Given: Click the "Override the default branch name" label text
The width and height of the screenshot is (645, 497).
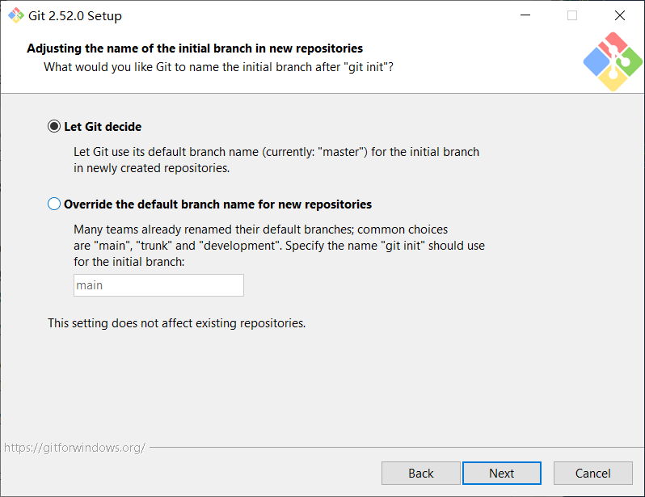Looking at the screenshot, I should click(217, 204).
